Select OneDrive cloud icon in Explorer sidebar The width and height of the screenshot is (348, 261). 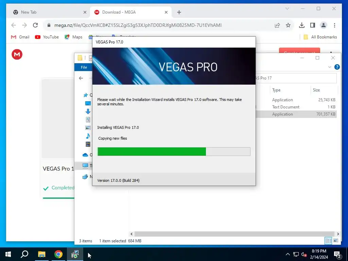tap(85, 155)
